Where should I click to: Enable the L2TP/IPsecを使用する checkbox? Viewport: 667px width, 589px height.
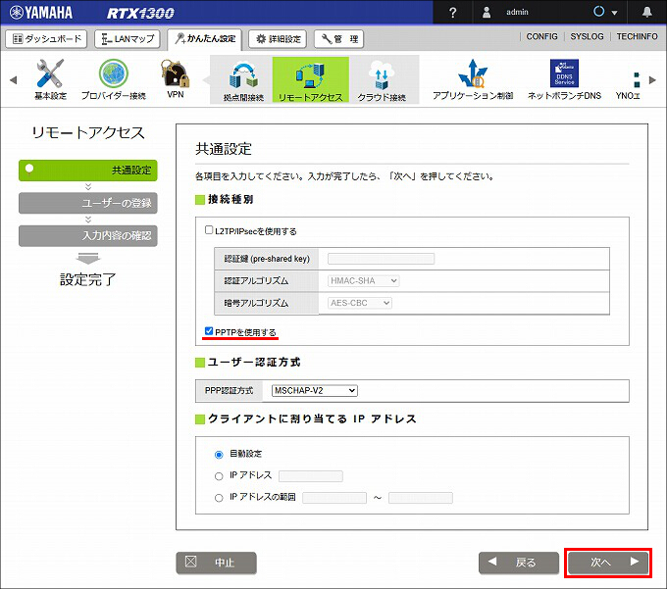209,230
